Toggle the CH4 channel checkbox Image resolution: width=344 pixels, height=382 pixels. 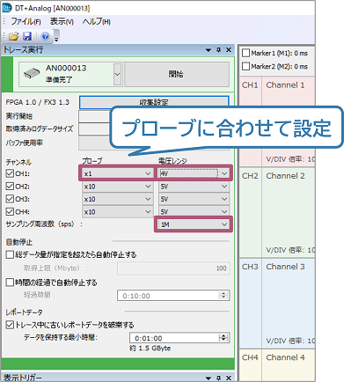pyautogui.click(x=10, y=211)
